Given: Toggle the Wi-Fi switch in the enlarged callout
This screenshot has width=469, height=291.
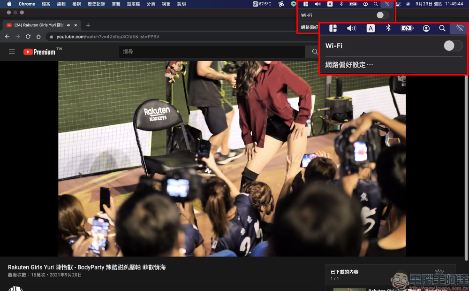Looking at the screenshot, I should [x=453, y=46].
